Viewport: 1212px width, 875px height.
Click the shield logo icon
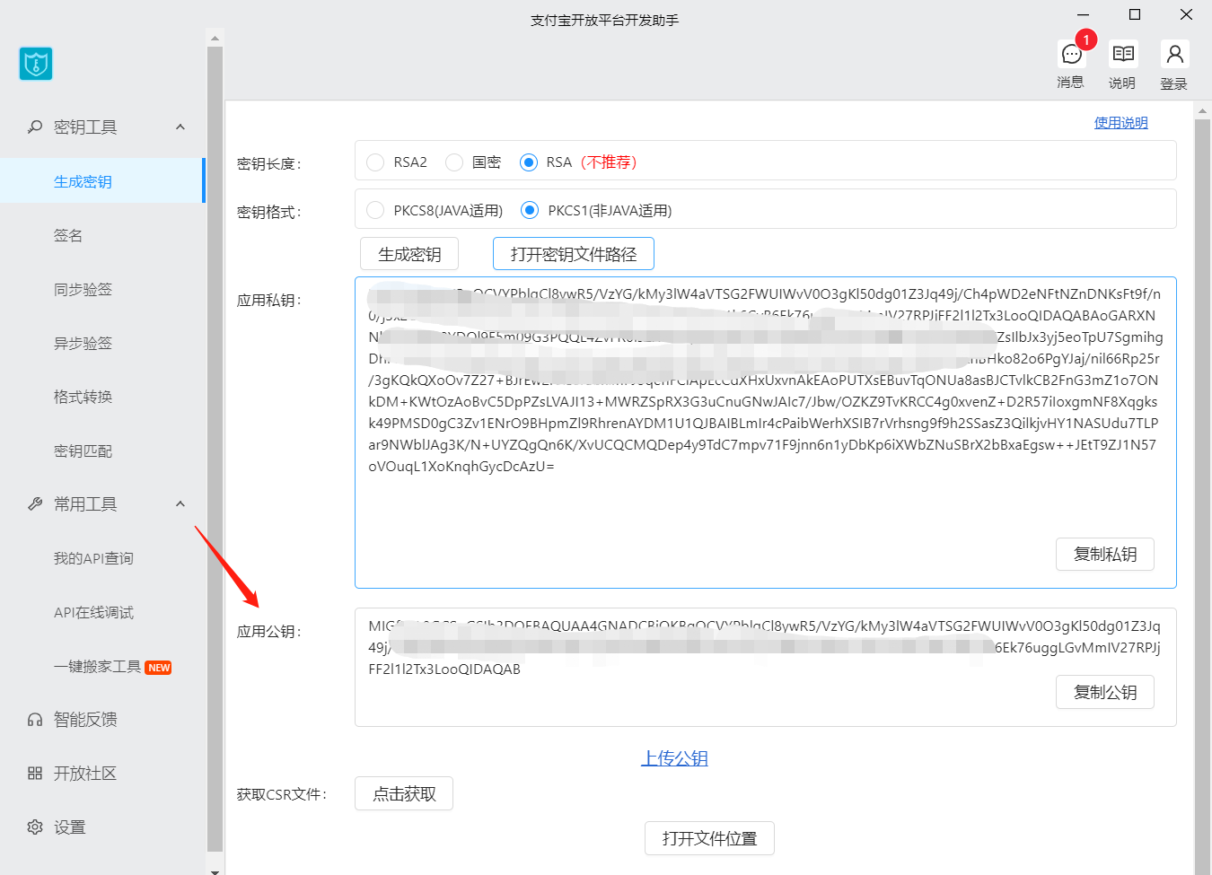pyautogui.click(x=36, y=64)
